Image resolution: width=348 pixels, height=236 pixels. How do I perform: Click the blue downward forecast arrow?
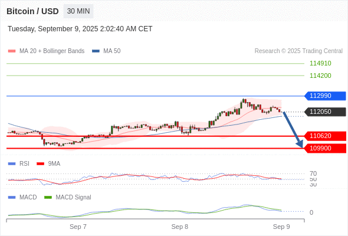(293, 130)
